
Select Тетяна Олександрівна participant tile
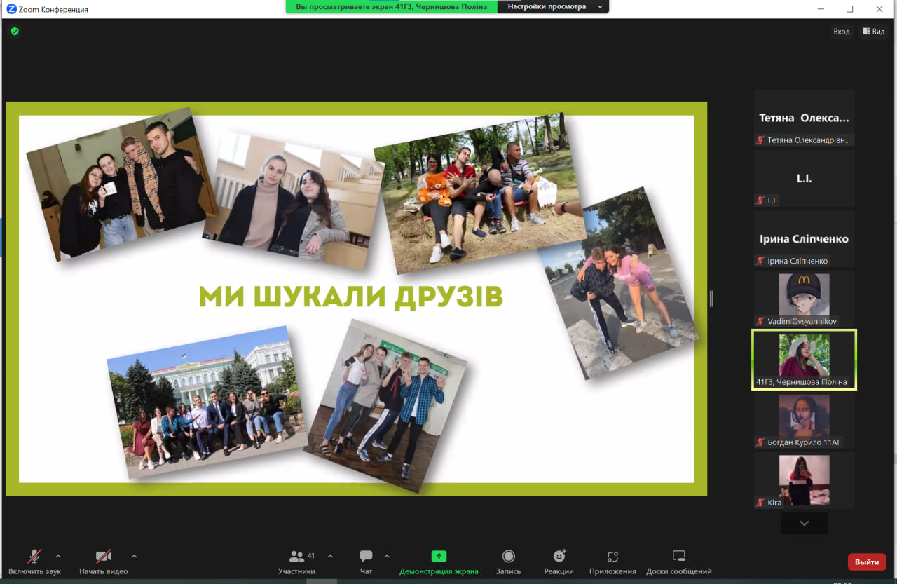(x=804, y=118)
